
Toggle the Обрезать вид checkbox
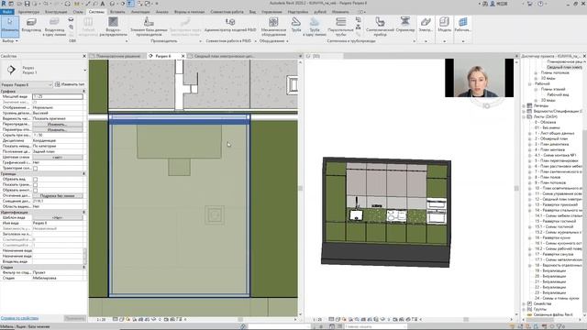[35, 180]
